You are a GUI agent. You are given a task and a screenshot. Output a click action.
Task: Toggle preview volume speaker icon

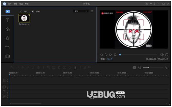[162, 55]
